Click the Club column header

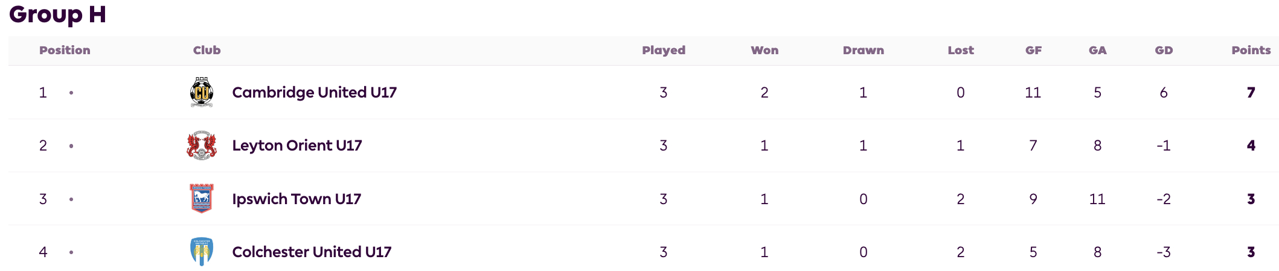[x=207, y=50]
